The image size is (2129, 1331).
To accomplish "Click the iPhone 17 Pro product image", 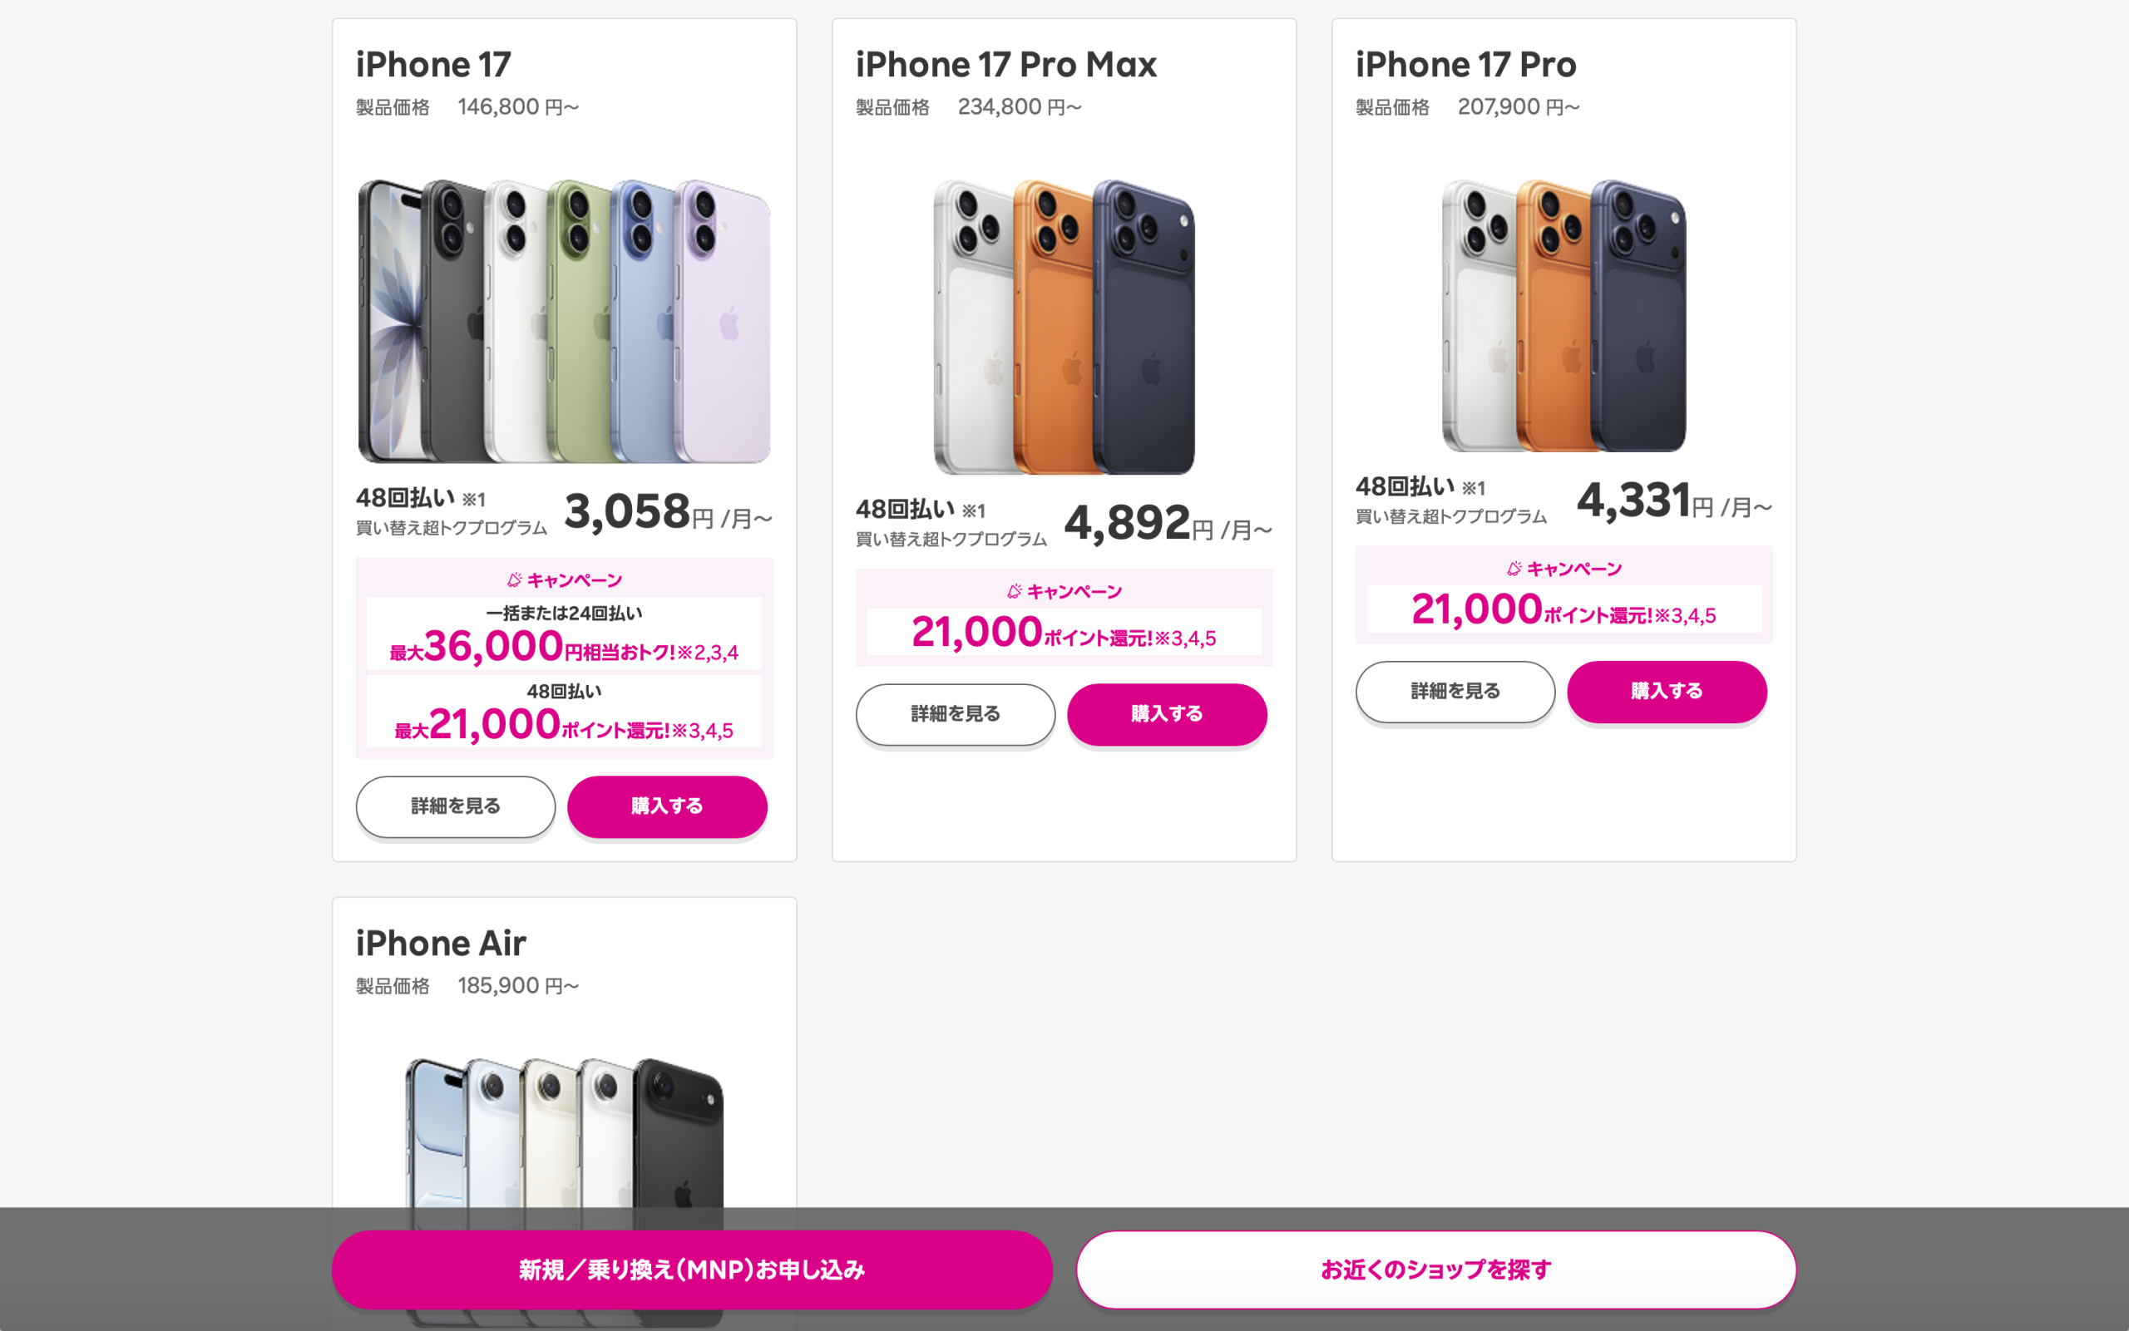I will point(1563,315).
